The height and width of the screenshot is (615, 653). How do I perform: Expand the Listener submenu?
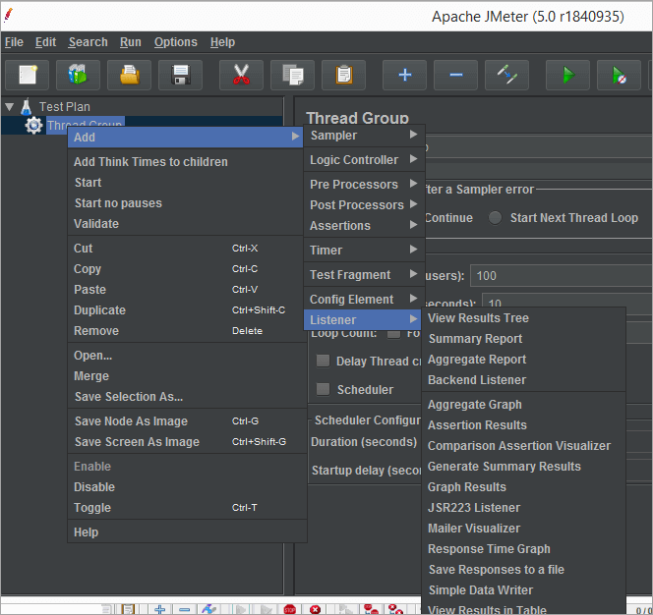[363, 320]
